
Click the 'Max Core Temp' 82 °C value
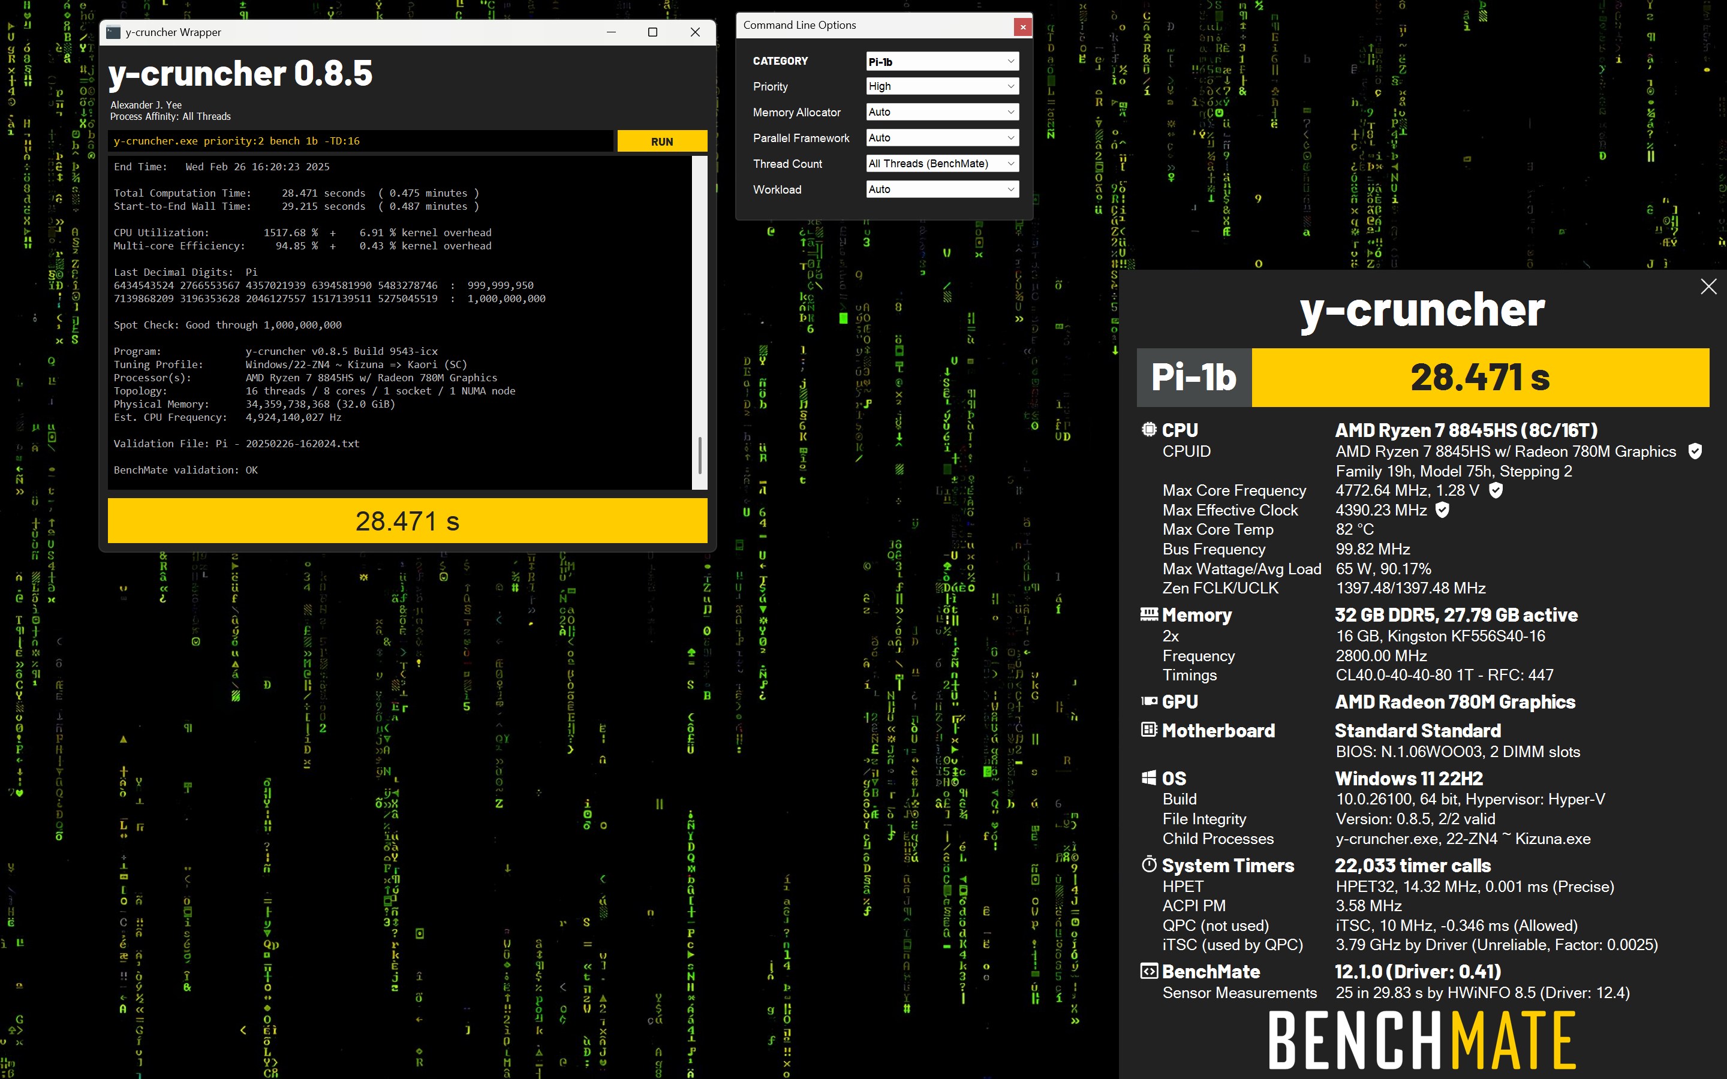[x=1355, y=529]
